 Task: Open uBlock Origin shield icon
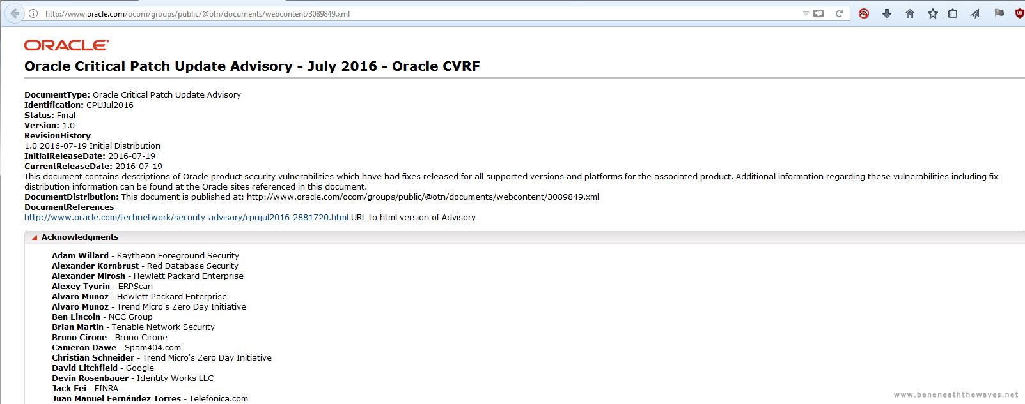(x=1020, y=13)
